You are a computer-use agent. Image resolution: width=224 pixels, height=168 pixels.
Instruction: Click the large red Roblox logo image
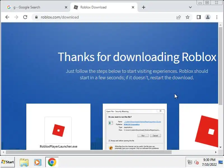[x=206, y=131]
